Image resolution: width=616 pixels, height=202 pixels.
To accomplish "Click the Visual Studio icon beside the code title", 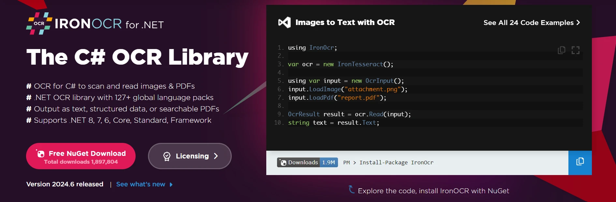I will 284,22.
